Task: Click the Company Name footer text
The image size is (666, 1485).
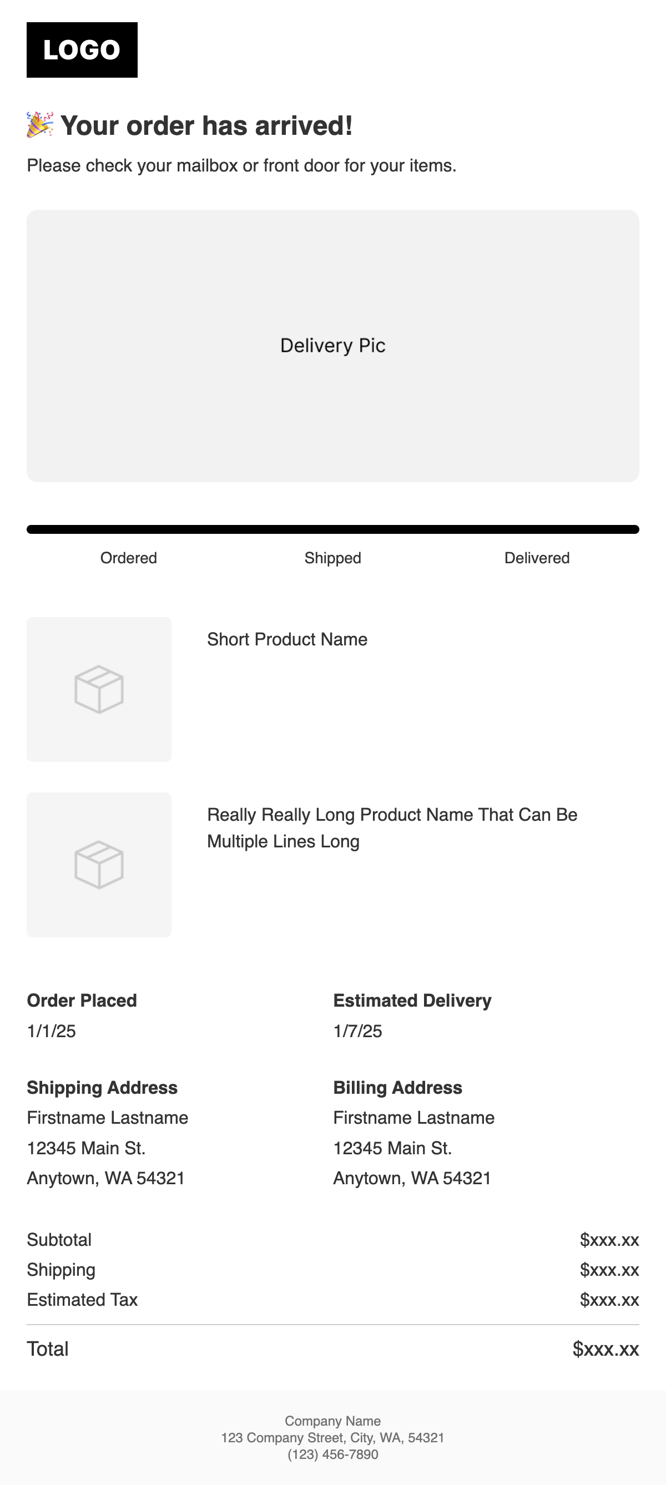Action: pos(332,1421)
